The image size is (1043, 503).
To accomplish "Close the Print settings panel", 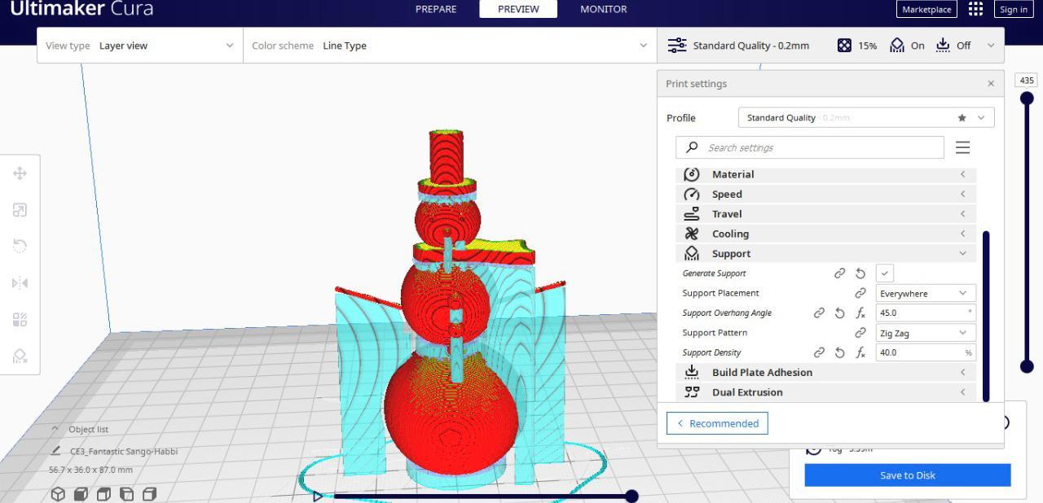I will (x=991, y=84).
